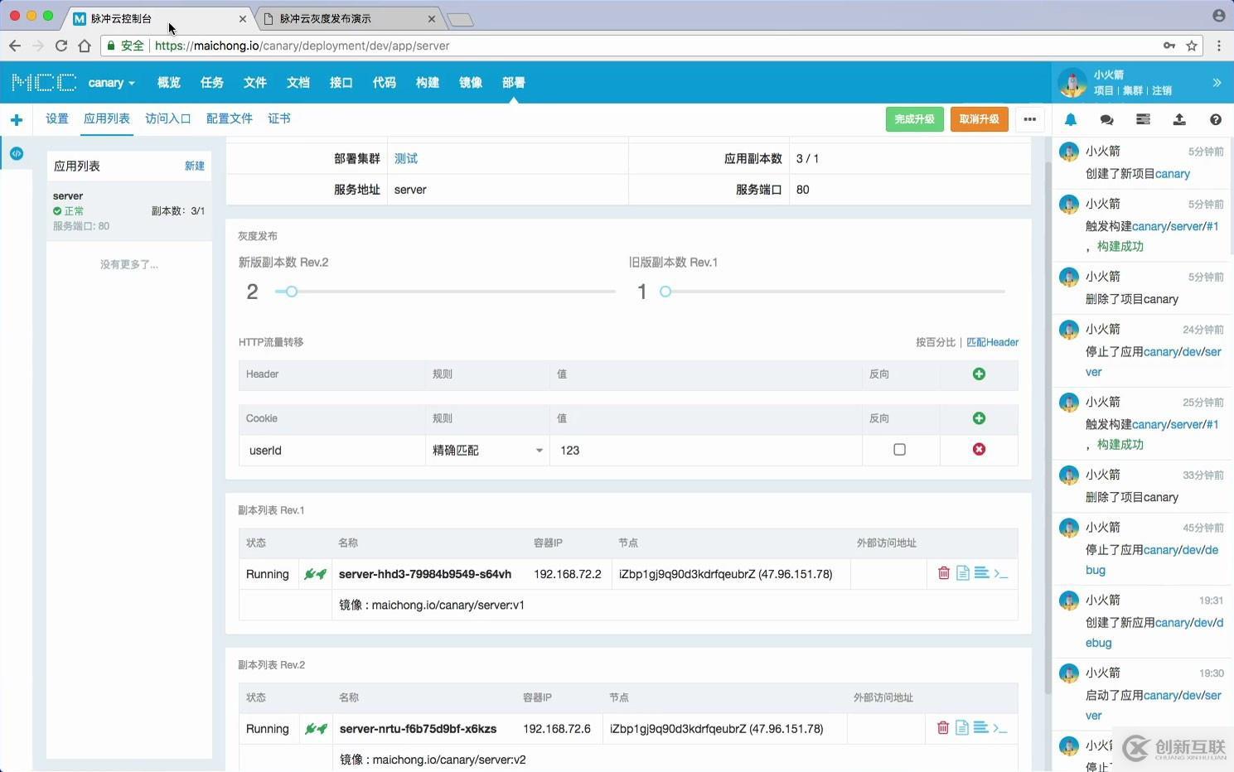This screenshot has height=772, width=1234.
Task: View logs of replica server-nrtu
Action: (x=980, y=727)
